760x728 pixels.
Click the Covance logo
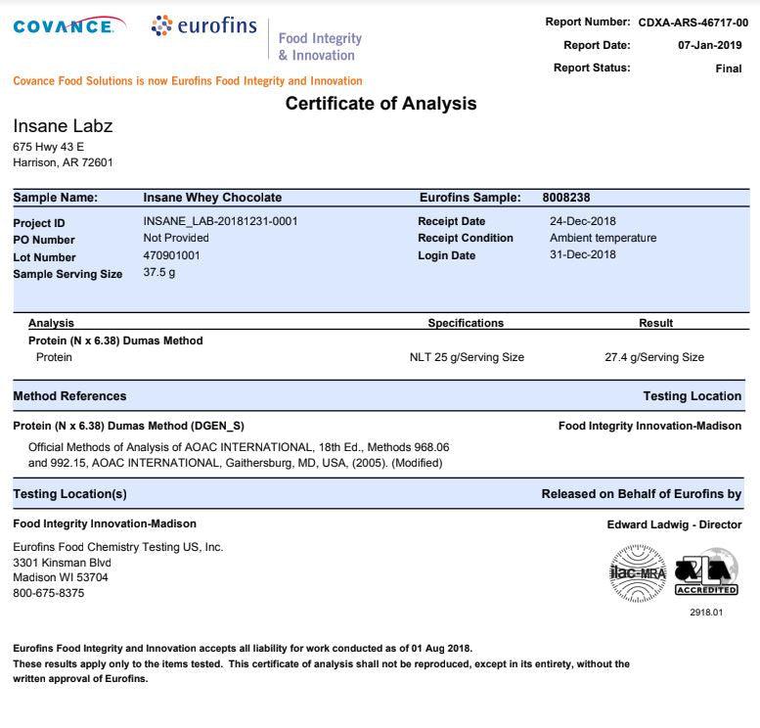[68, 26]
